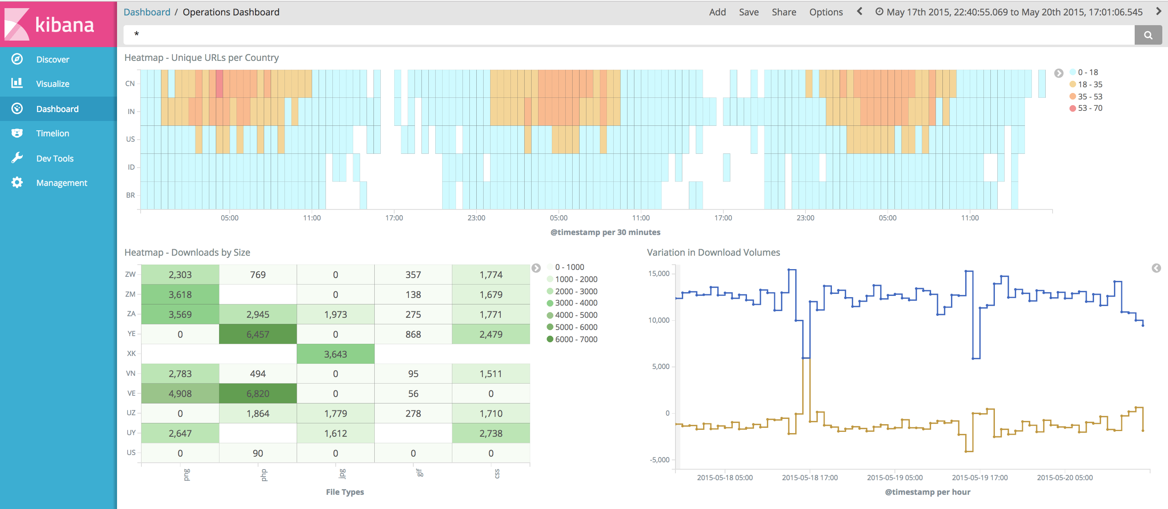
Task: Select the Dashboard menu label
Action: 57,109
